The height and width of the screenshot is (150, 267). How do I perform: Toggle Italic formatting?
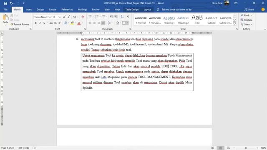click(40, 23)
